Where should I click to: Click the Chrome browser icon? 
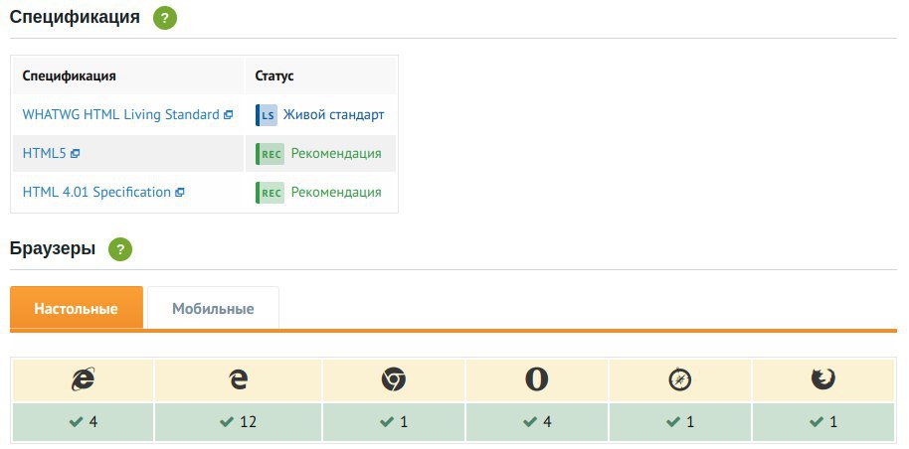[x=394, y=380]
